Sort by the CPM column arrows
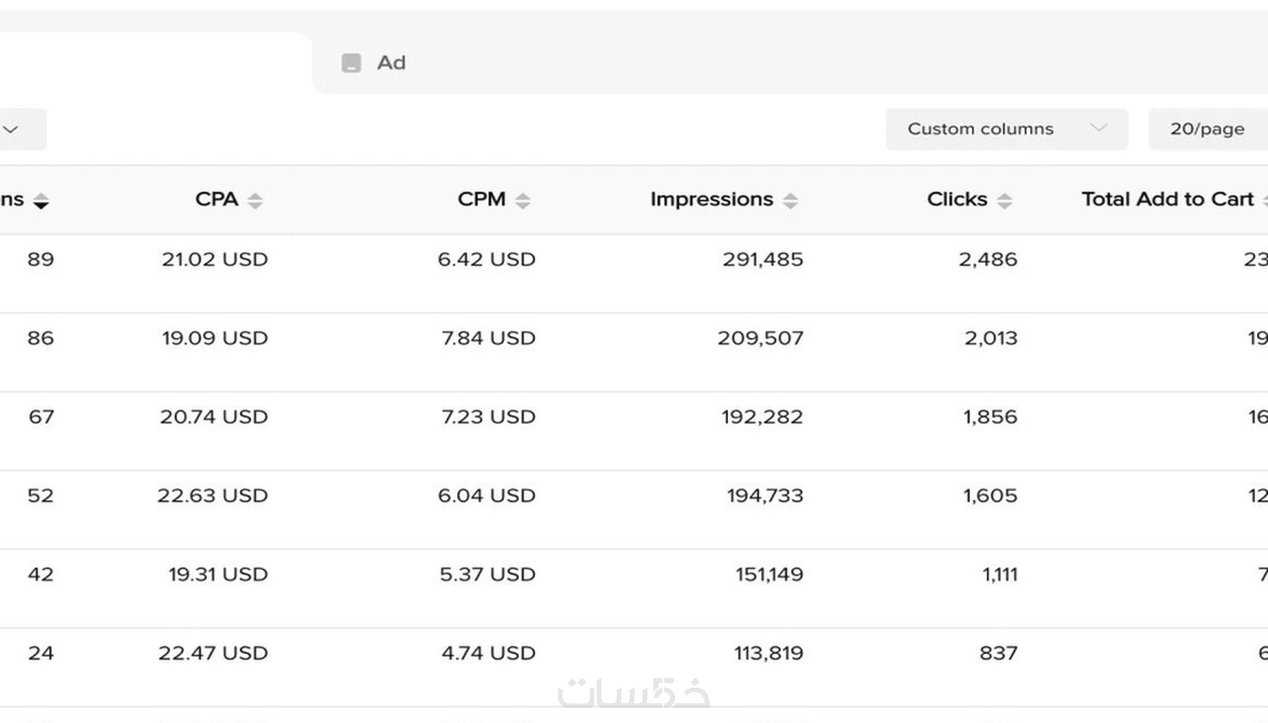This screenshot has height=723, width=1268. pos(523,201)
